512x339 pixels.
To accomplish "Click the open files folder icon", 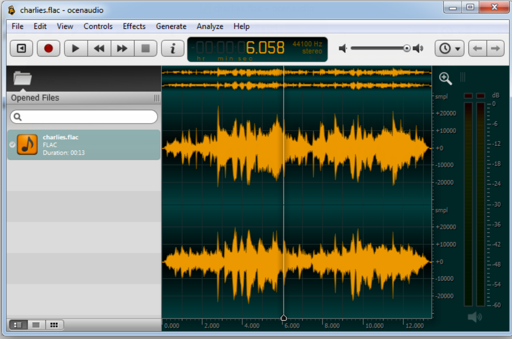I will [22, 78].
